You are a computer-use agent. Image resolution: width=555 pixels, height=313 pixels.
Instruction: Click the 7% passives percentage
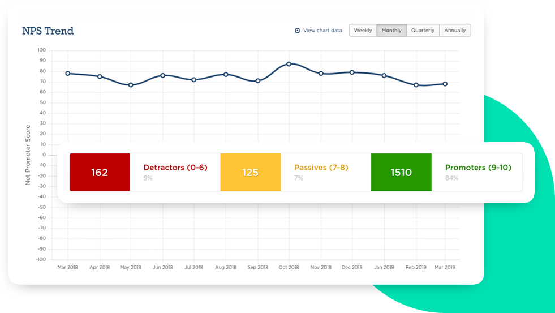(x=299, y=178)
